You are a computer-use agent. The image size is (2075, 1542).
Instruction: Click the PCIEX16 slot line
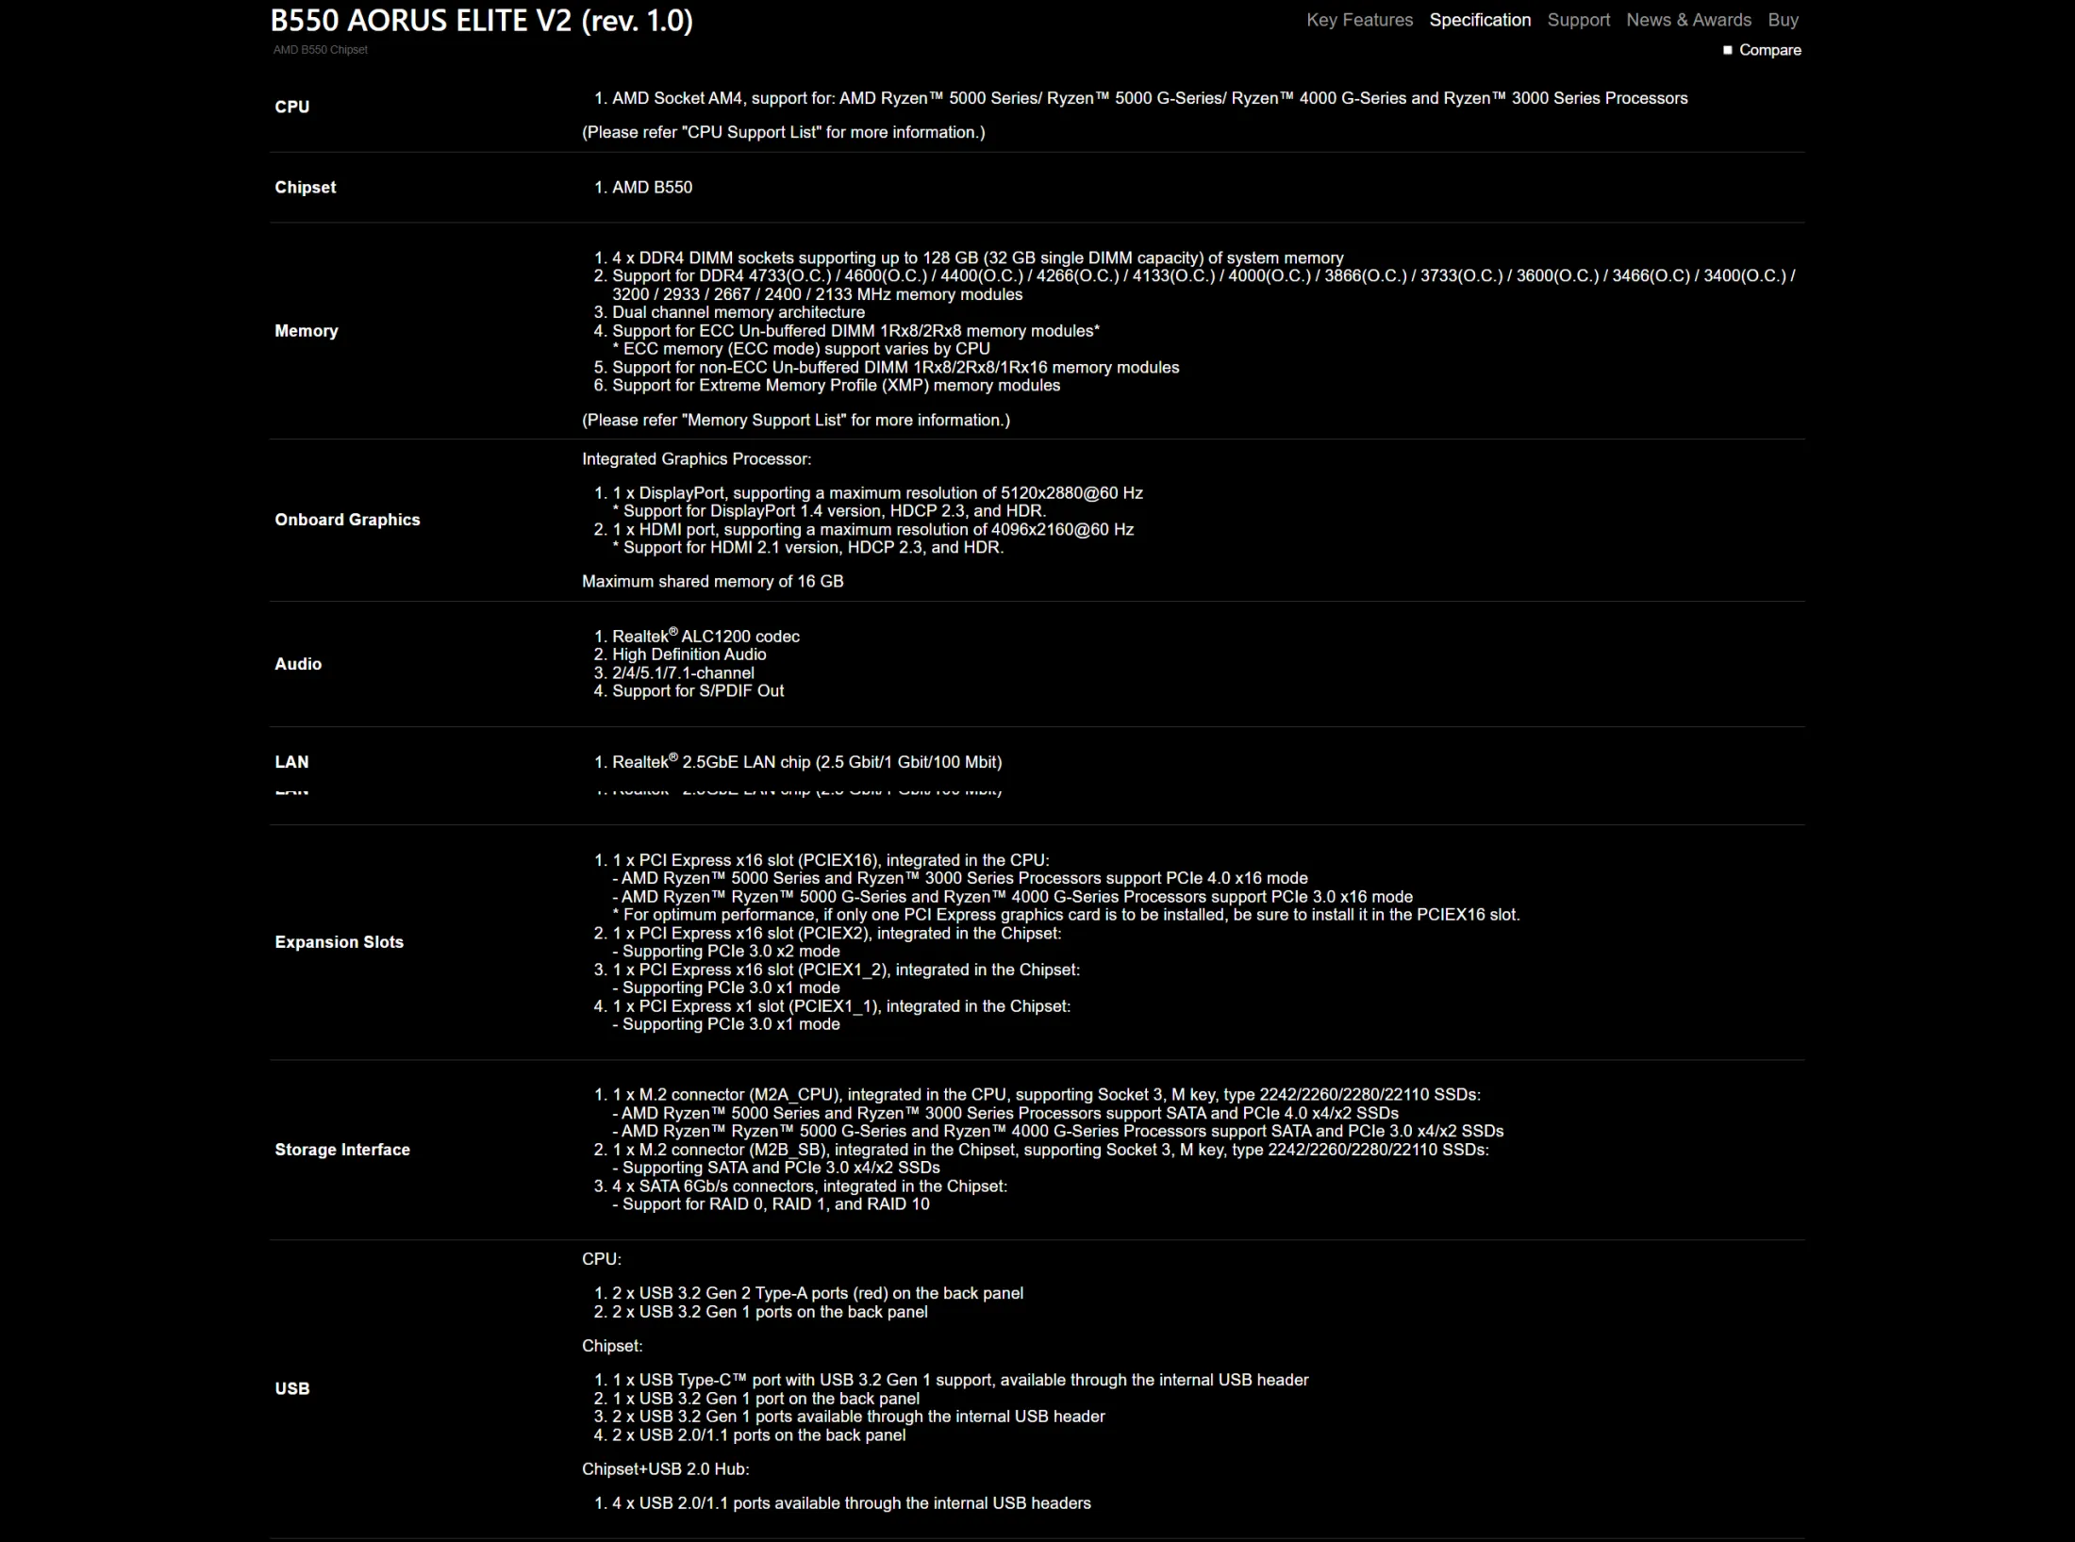830,860
